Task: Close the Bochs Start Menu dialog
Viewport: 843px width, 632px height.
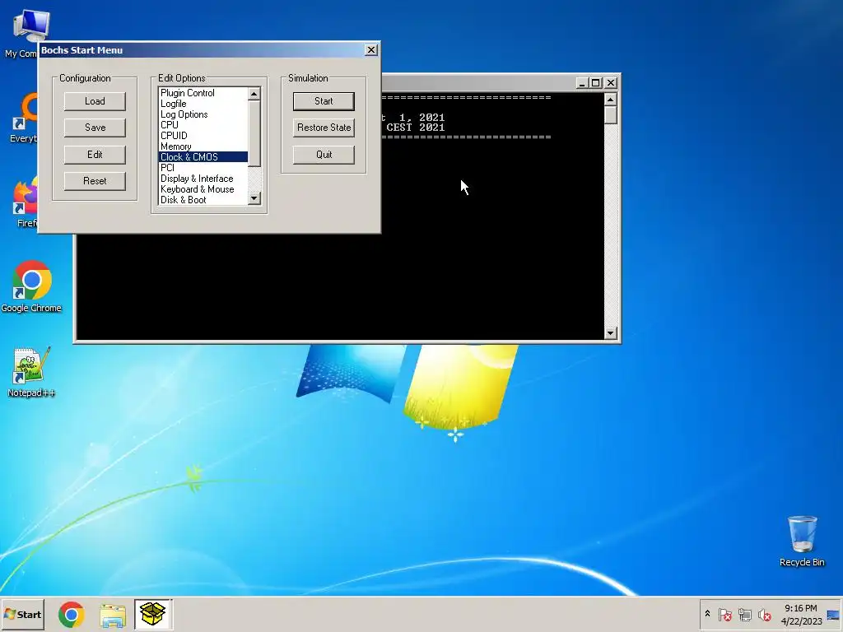Action: pos(371,50)
